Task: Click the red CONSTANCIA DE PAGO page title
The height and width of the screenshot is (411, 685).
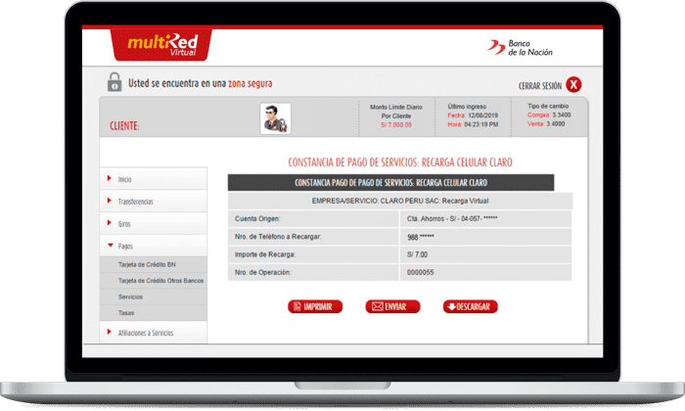Action: pyautogui.click(x=400, y=162)
